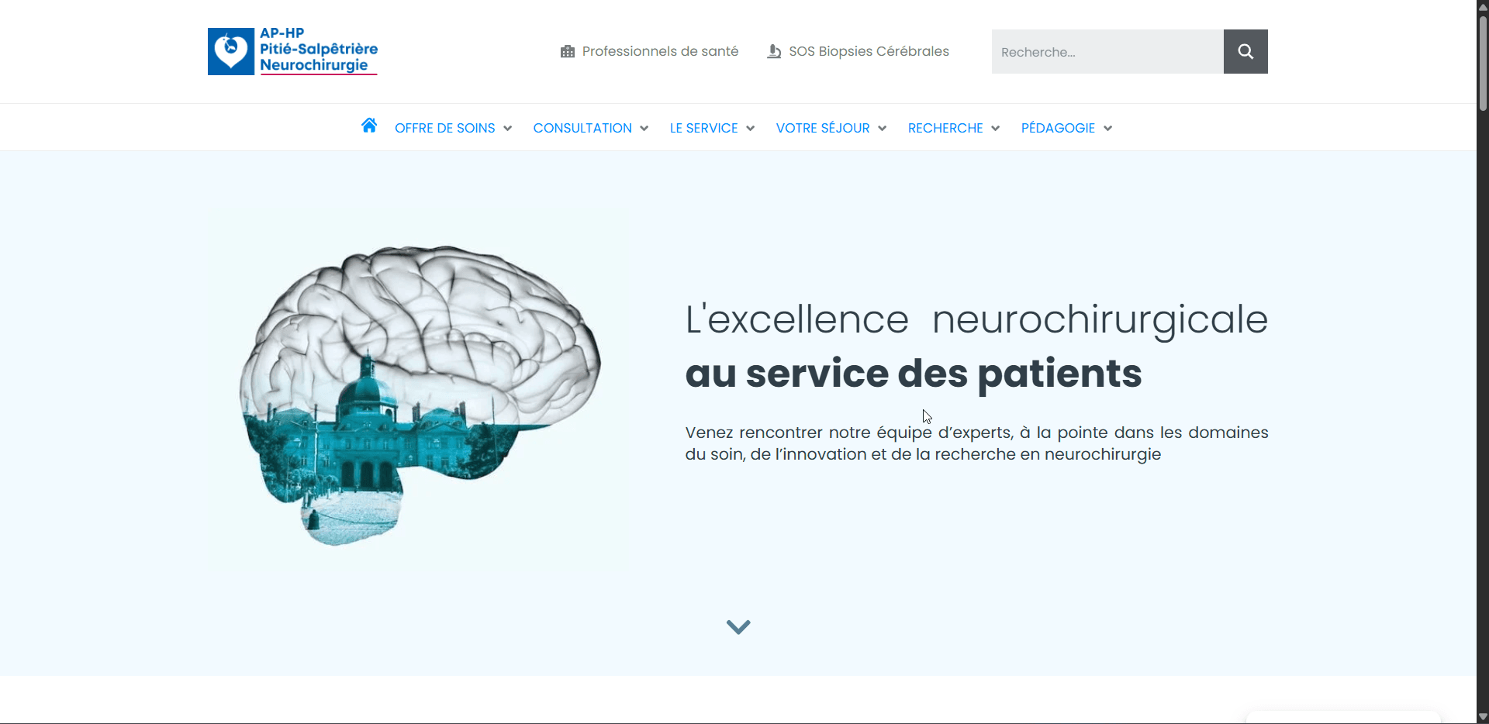Expand the Votre Séjour dropdown arrow
Image resolution: width=1489 pixels, height=724 pixels.
click(883, 129)
